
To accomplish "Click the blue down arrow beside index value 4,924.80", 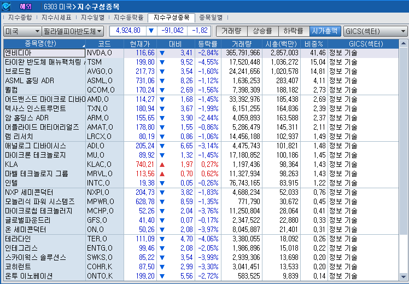I will [x=151, y=31].
